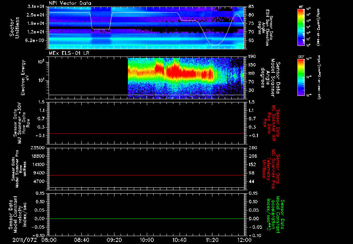
Task: Click the '23500' scanner position tick value
Action: 38,148
